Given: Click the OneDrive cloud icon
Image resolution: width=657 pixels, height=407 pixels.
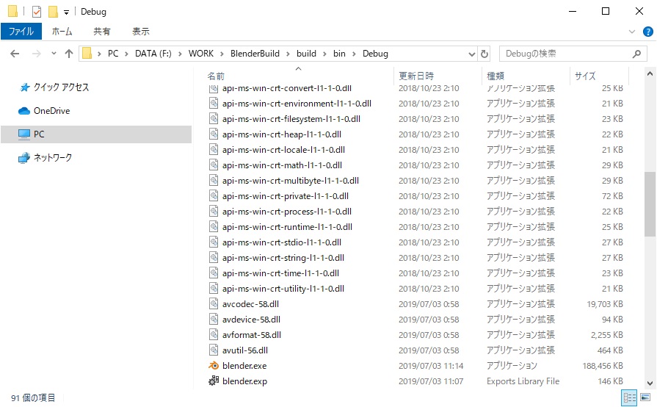Looking at the screenshot, I should coord(24,111).
